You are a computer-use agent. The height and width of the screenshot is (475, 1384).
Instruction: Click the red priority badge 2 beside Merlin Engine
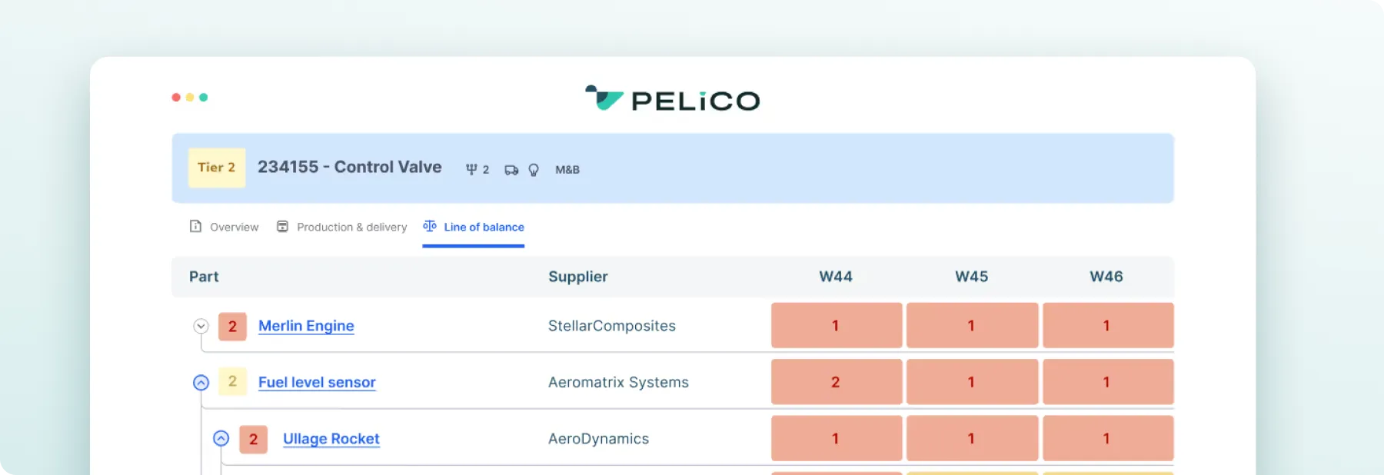coord(232,326)
